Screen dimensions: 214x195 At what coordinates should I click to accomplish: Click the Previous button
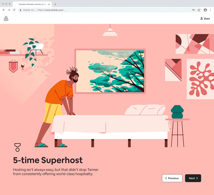click(172, 178)
